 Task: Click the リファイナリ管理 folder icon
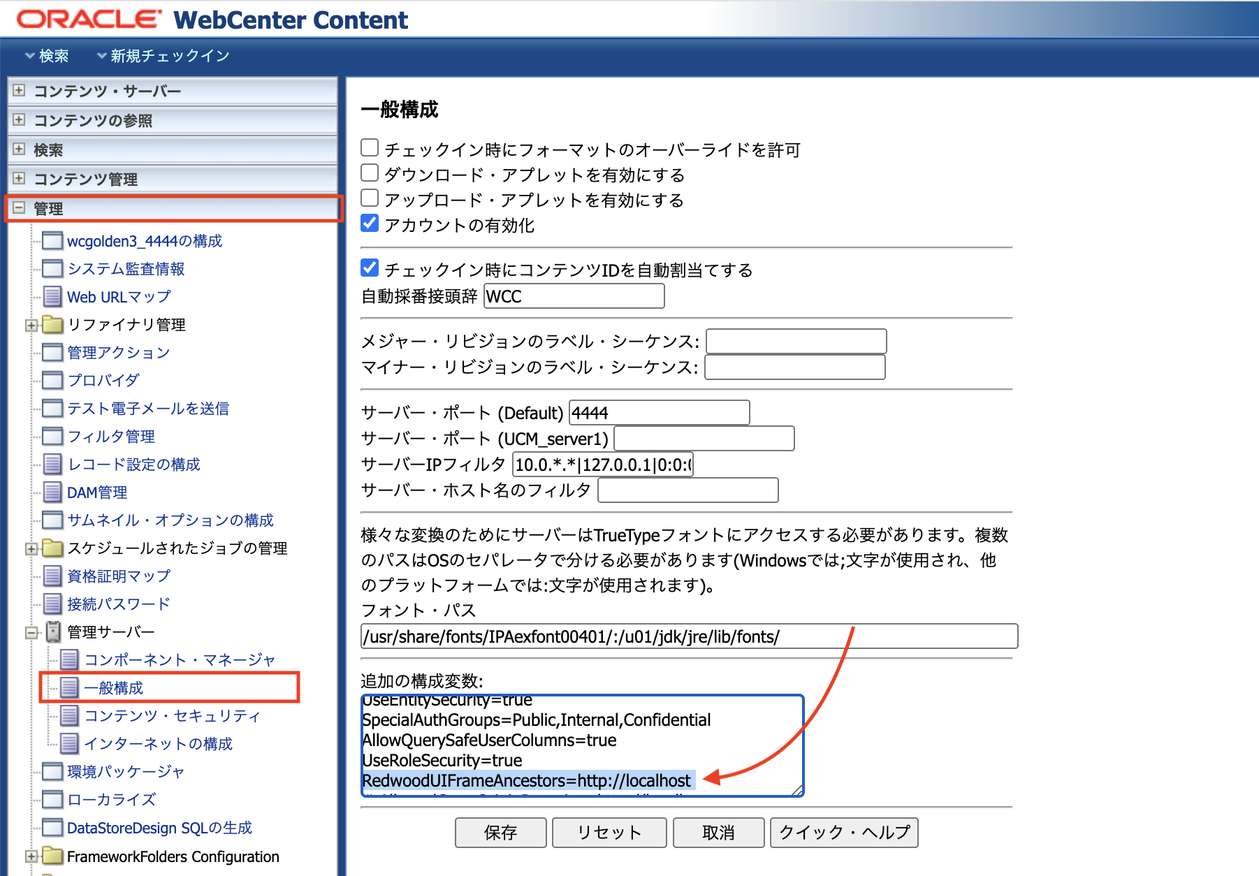click(x=52, y=324)
